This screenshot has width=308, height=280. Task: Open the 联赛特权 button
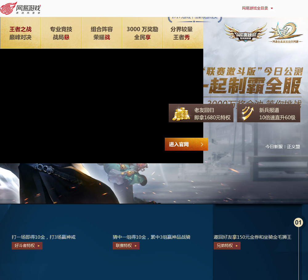(126, 246)
